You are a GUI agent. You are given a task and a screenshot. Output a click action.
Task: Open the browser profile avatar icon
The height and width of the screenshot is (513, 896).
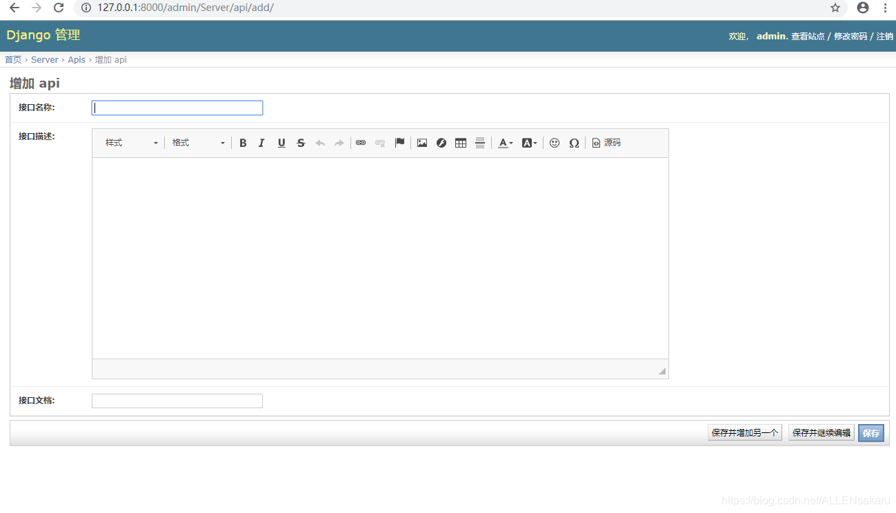[x=863, y=8]
